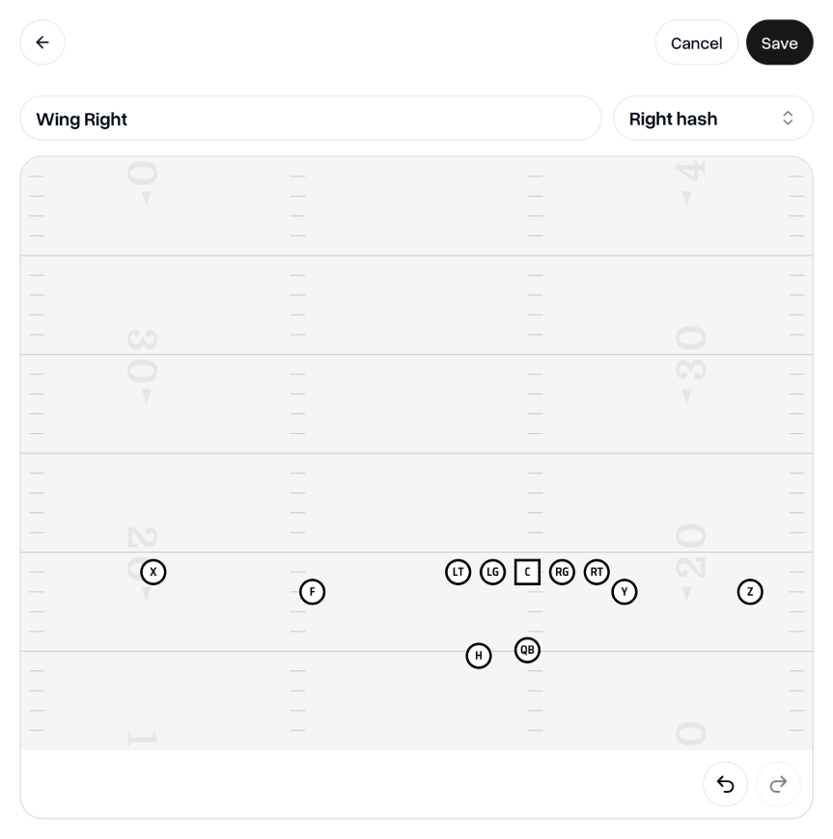Select the X receiver marker
The height and width of the screenshot is (839, 833).
coord(153,572)
